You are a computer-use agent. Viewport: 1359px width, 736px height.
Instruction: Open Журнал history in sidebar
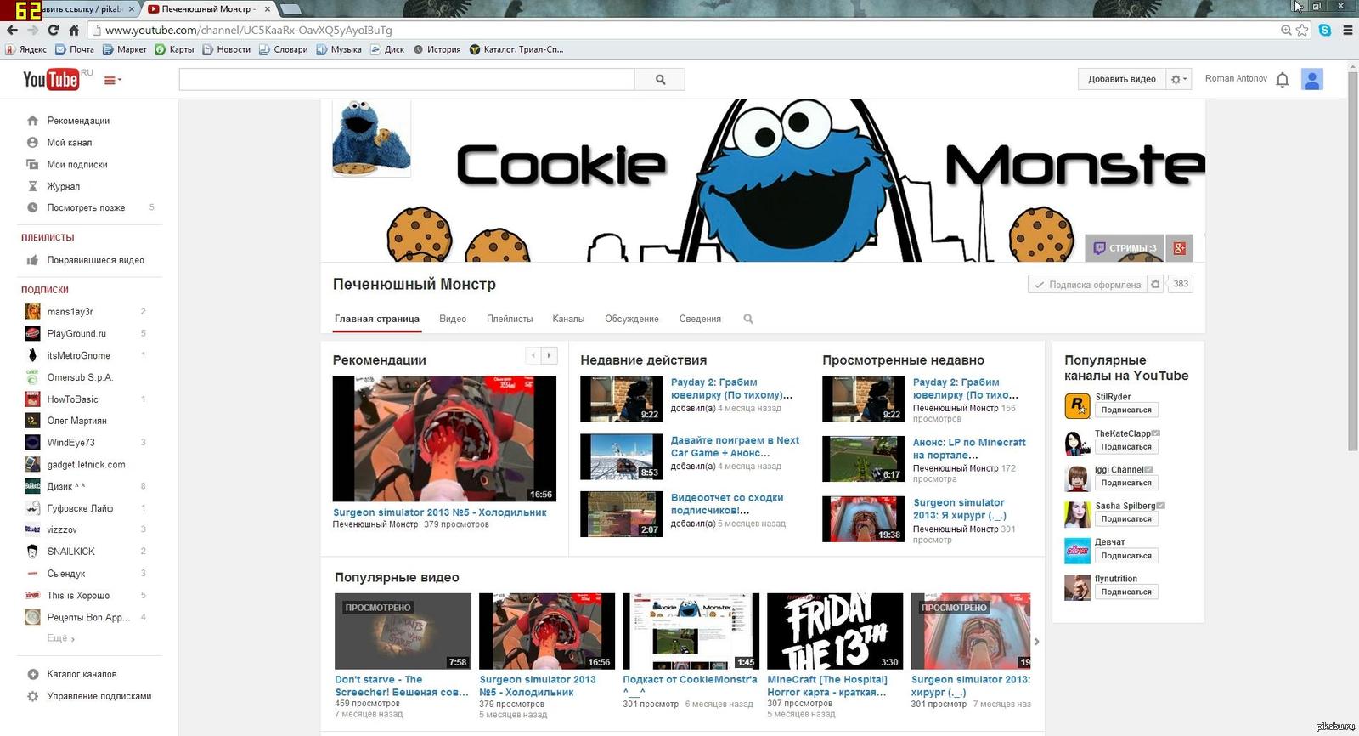tap(63, 186)
